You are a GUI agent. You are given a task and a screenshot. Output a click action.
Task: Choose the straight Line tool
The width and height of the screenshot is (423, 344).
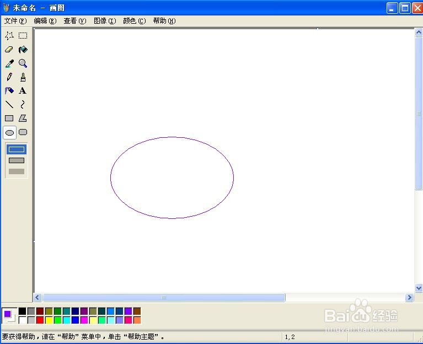tap(9, 104)
